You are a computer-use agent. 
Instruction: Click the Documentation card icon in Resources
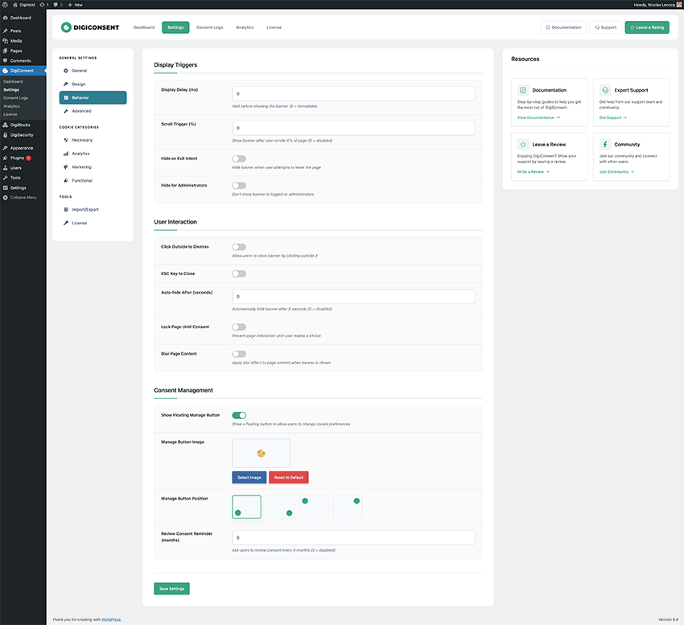pyautogui.click(x=523, y=90)
